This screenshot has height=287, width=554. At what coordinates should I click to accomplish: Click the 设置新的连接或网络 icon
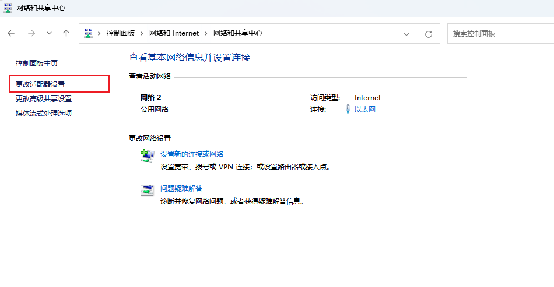pos(146,156)
